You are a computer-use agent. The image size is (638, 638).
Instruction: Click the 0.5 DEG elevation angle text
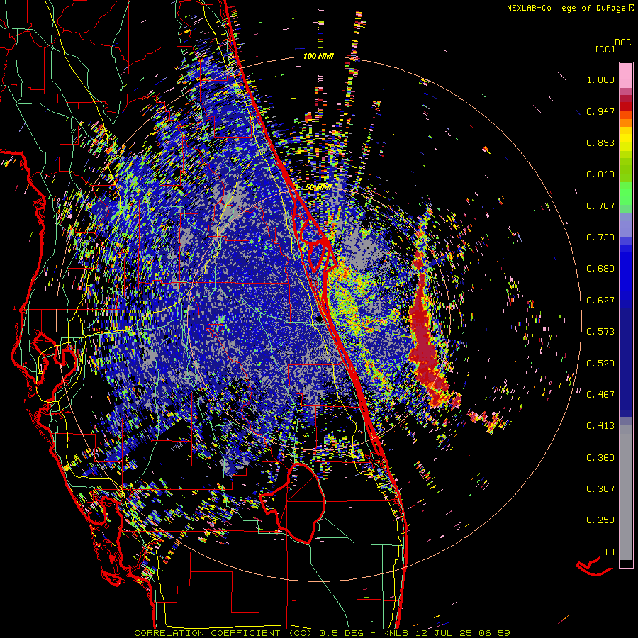click(341, 633)
